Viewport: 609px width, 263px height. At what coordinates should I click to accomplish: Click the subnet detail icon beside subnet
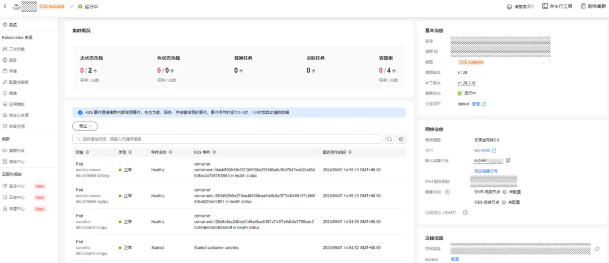pos(507,160)
